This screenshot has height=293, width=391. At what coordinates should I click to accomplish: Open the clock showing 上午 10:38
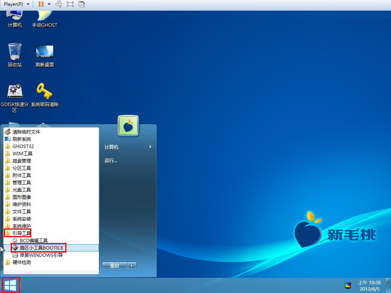point(369,286)
